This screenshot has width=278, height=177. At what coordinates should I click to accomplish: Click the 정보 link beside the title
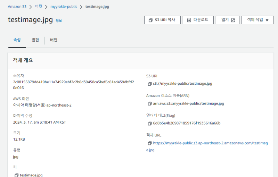coord(59,21)
